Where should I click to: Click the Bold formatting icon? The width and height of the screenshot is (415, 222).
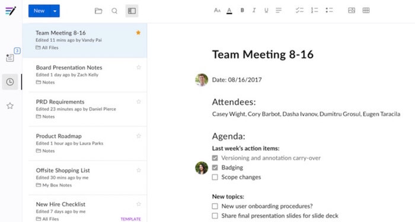242,10
